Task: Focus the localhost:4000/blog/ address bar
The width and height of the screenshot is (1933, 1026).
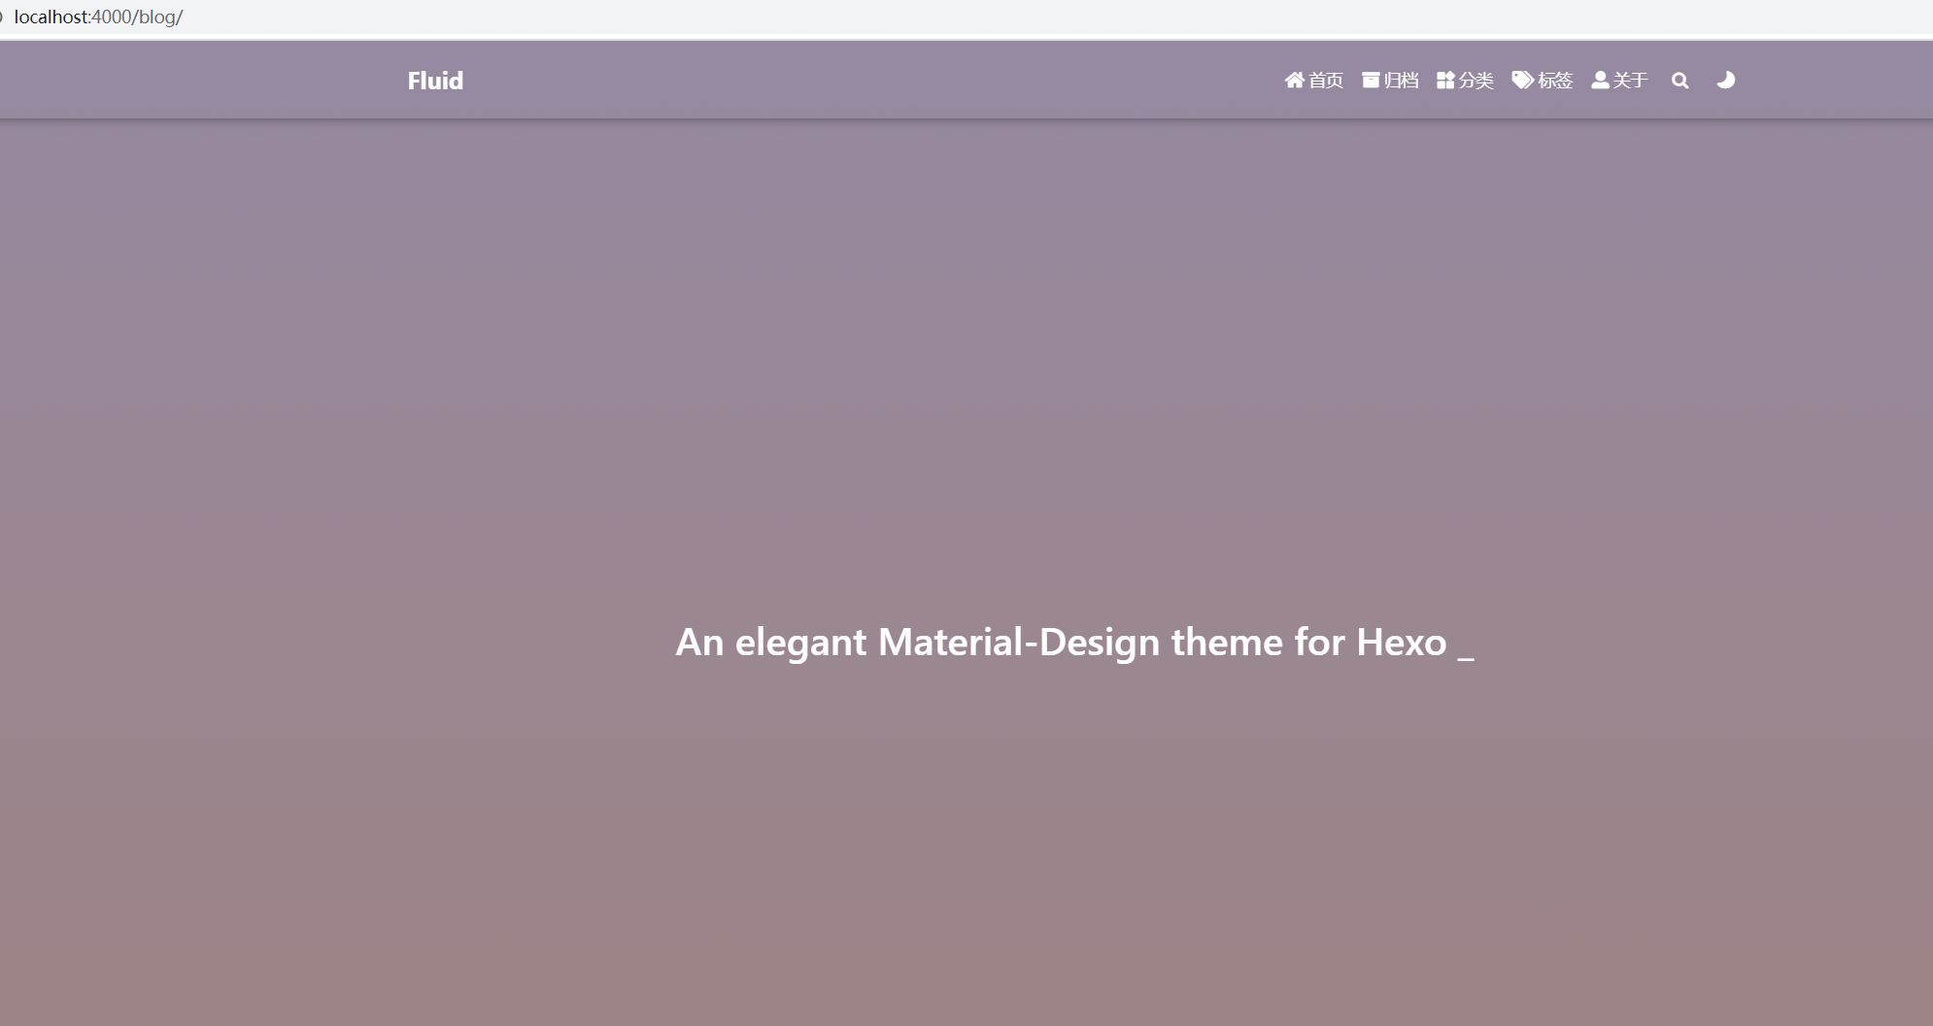Action: coord(583,17)
